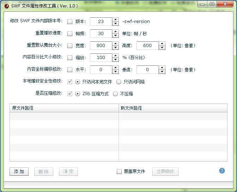Viewport: 237px width, 192px height.
Task: Increase the swf-version value with up arrow
Action: (115, 19)
